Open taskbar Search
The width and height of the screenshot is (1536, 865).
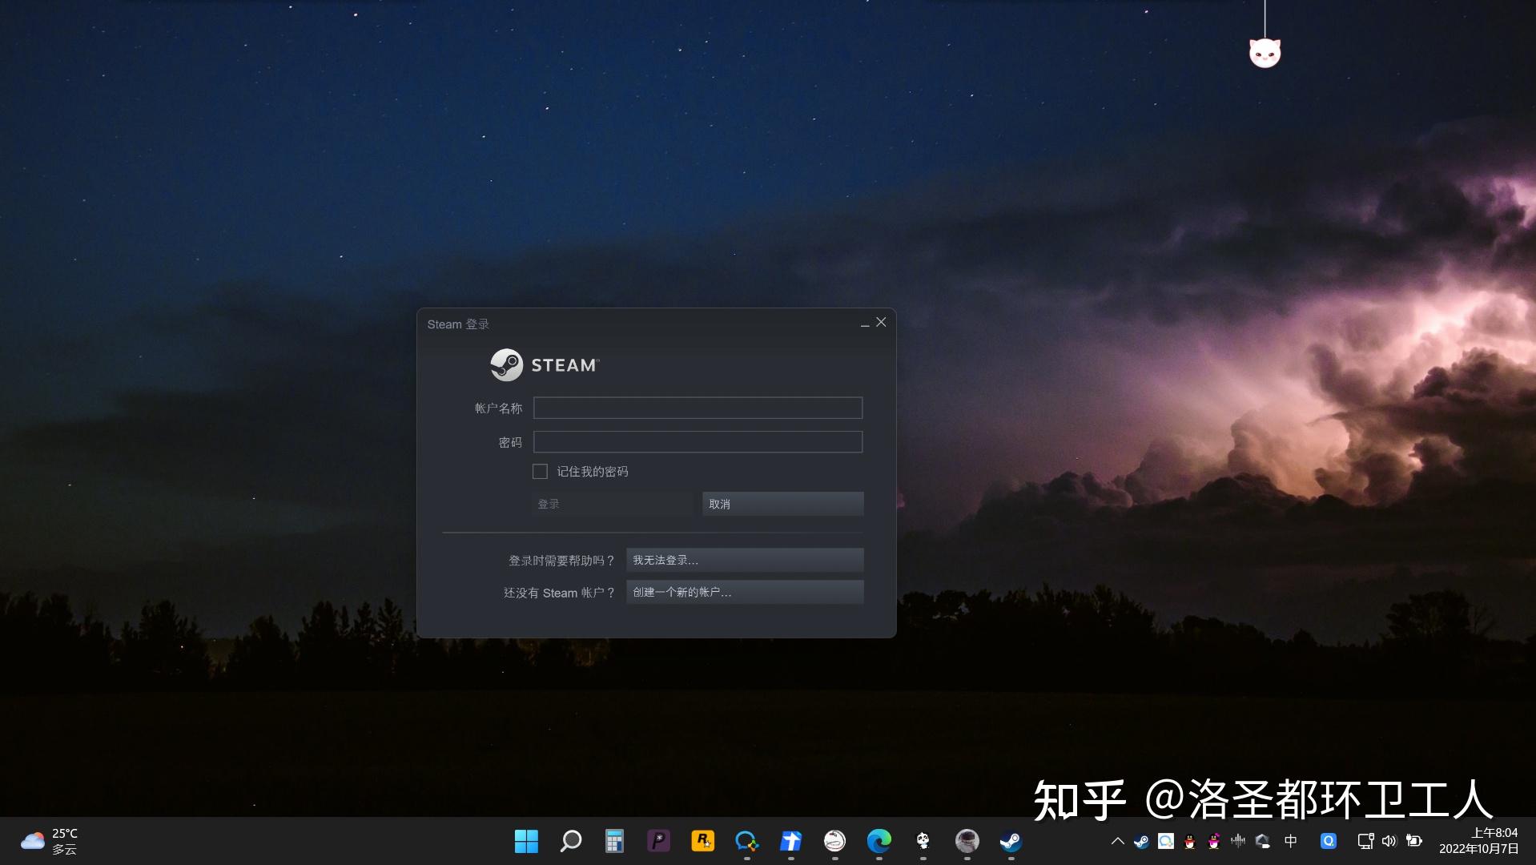point(570,841)
